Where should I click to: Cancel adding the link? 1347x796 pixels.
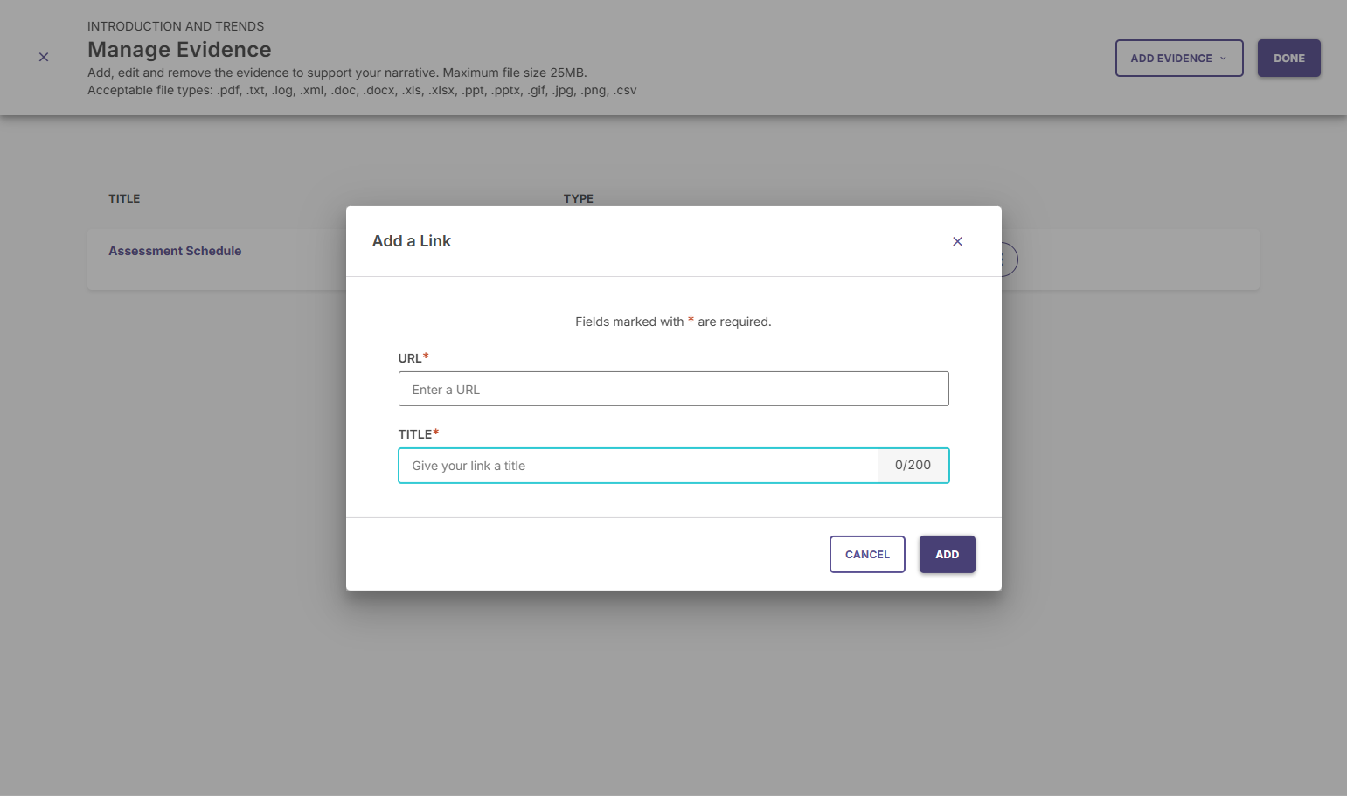[x=867, y=554]
